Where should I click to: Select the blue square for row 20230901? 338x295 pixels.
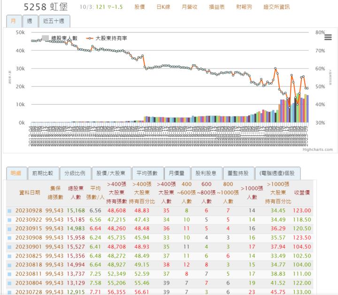pyautogui.click(x=9, y=247)
